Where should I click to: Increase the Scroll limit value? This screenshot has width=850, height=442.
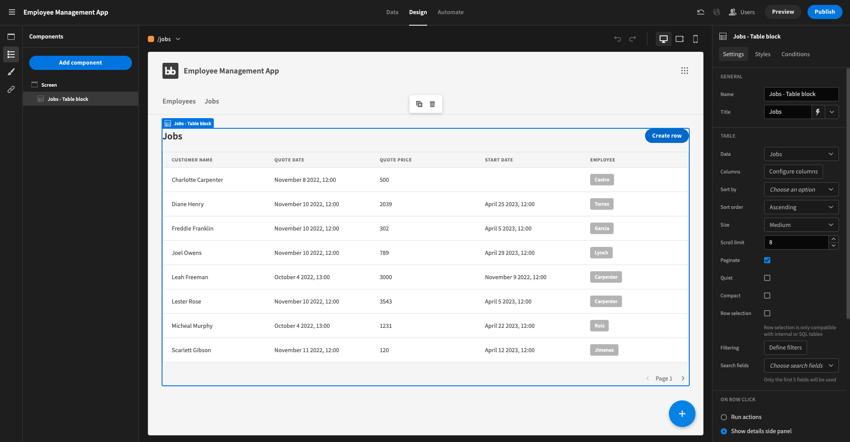[x=834, y=239]
